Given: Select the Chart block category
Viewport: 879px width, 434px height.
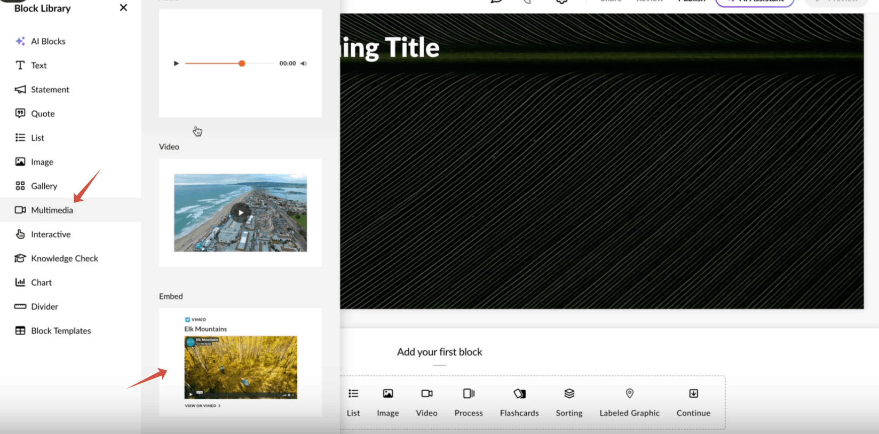Looking at the screenshot, I should (x=41, y=282).
